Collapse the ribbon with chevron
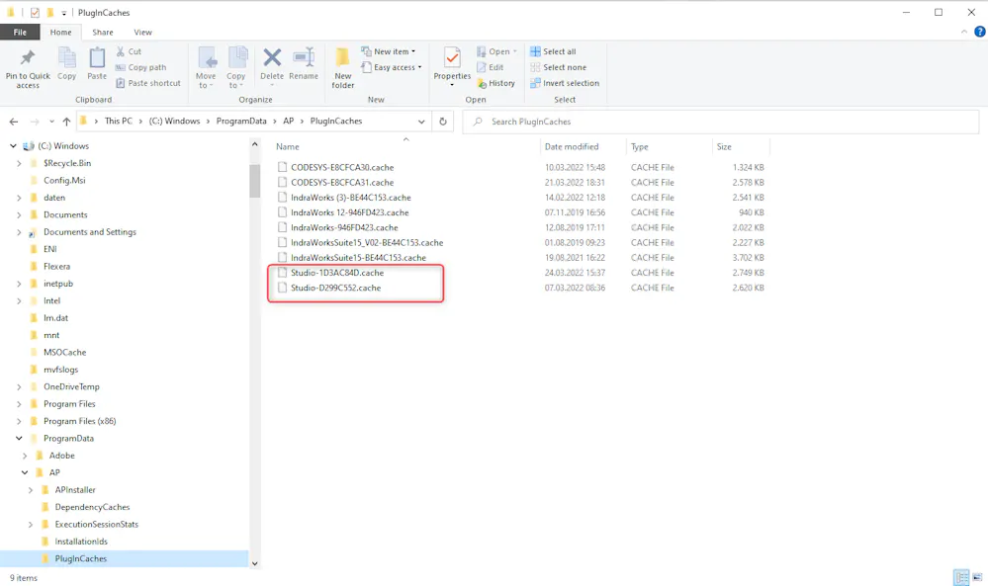 pyautogui.click(x=964, y=32)
